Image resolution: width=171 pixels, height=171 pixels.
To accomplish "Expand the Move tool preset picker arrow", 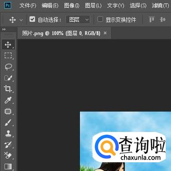I will (x=21, y=20).
